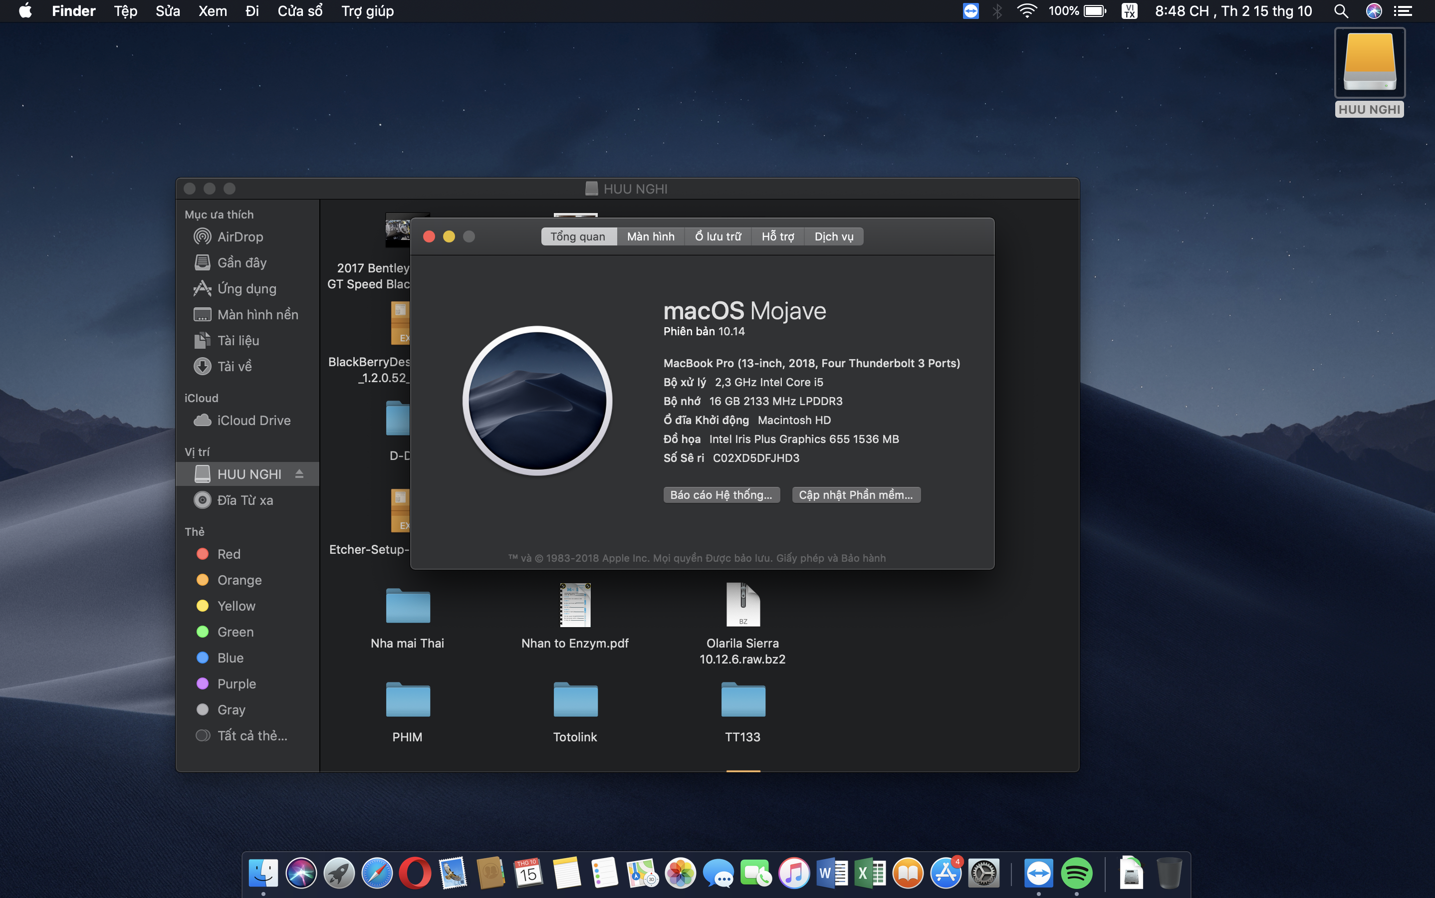
Task: Open Notification Center list icon
Action: (1403, 11)
